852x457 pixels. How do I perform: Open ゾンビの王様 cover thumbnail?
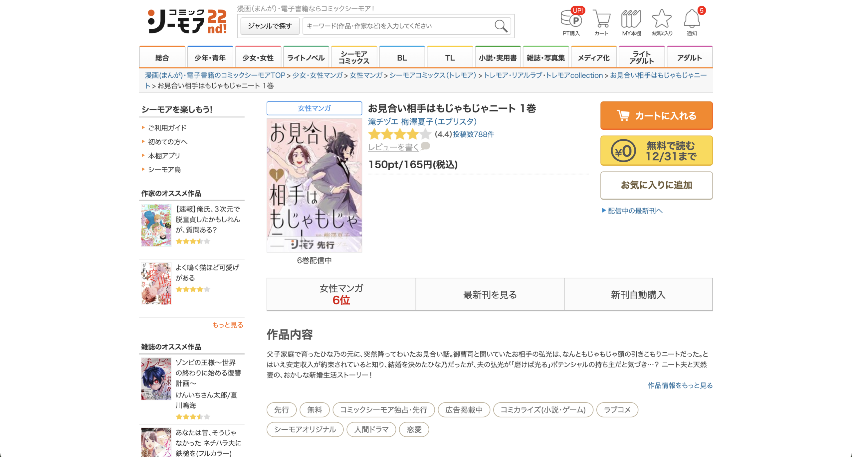click(x=156, y=379)
